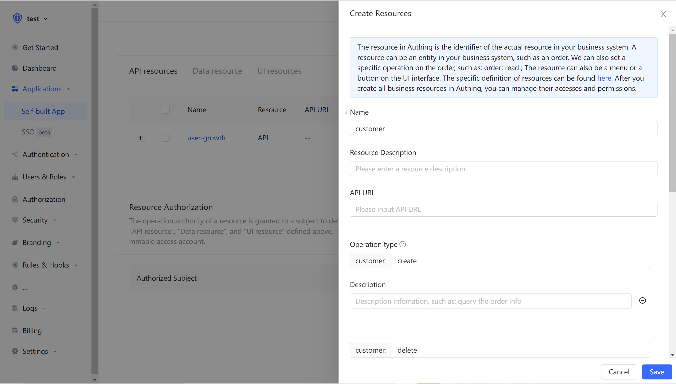Close the Create Resources panel
The width and height of the screenshot is (676, 384).
tap(663, 14)
